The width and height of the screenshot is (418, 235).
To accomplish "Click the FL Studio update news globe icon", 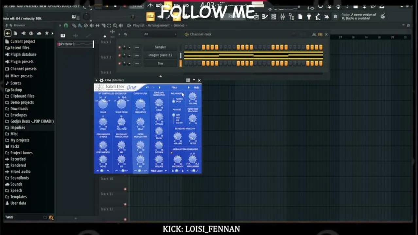I will [383, 16].
